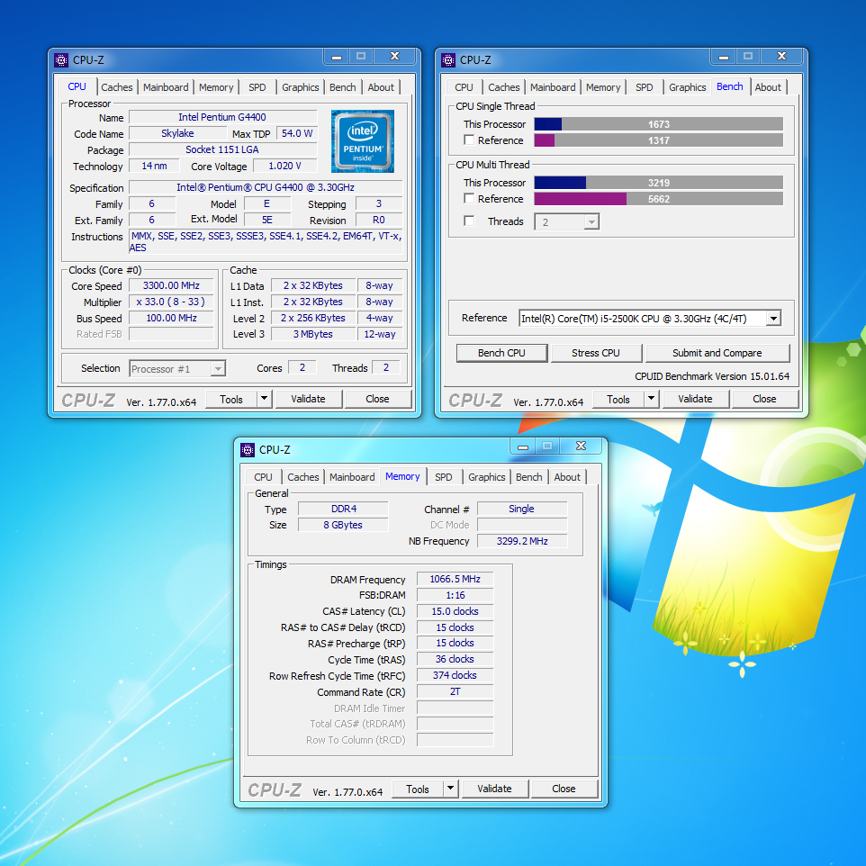Click the Command Rate value 2T
The height and width of the screenshot is (866, 866).
(x=456, y=691)
